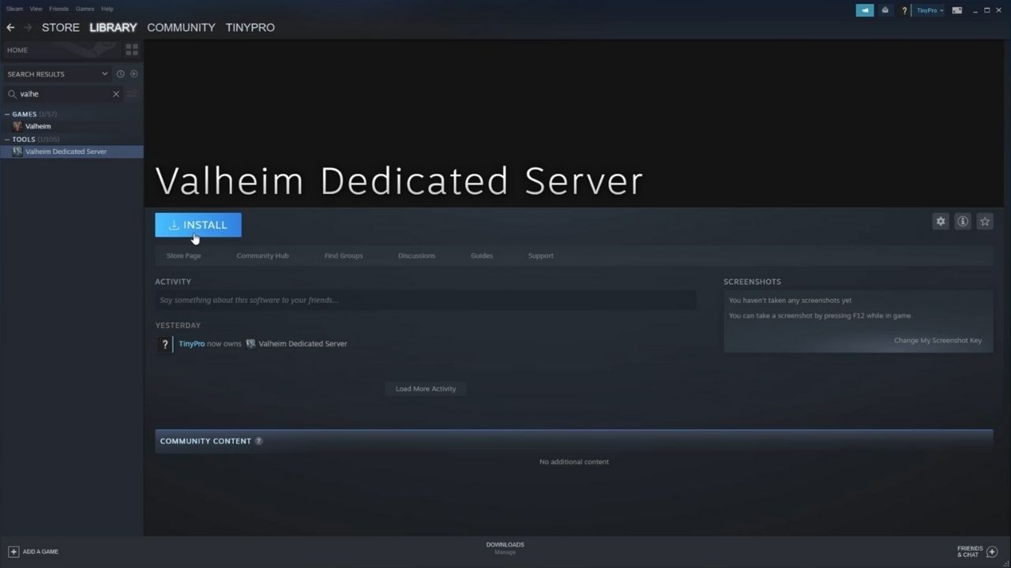
Task: Switch to the Community Hub tab
Action: (262, 255)
